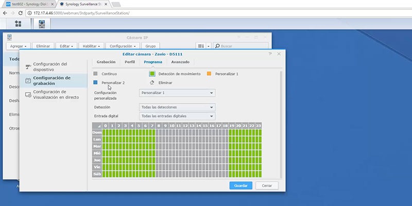Select the Detección de movimiento green swatch
The height and width of the screenshot is (206, 412).
[152, 74]
